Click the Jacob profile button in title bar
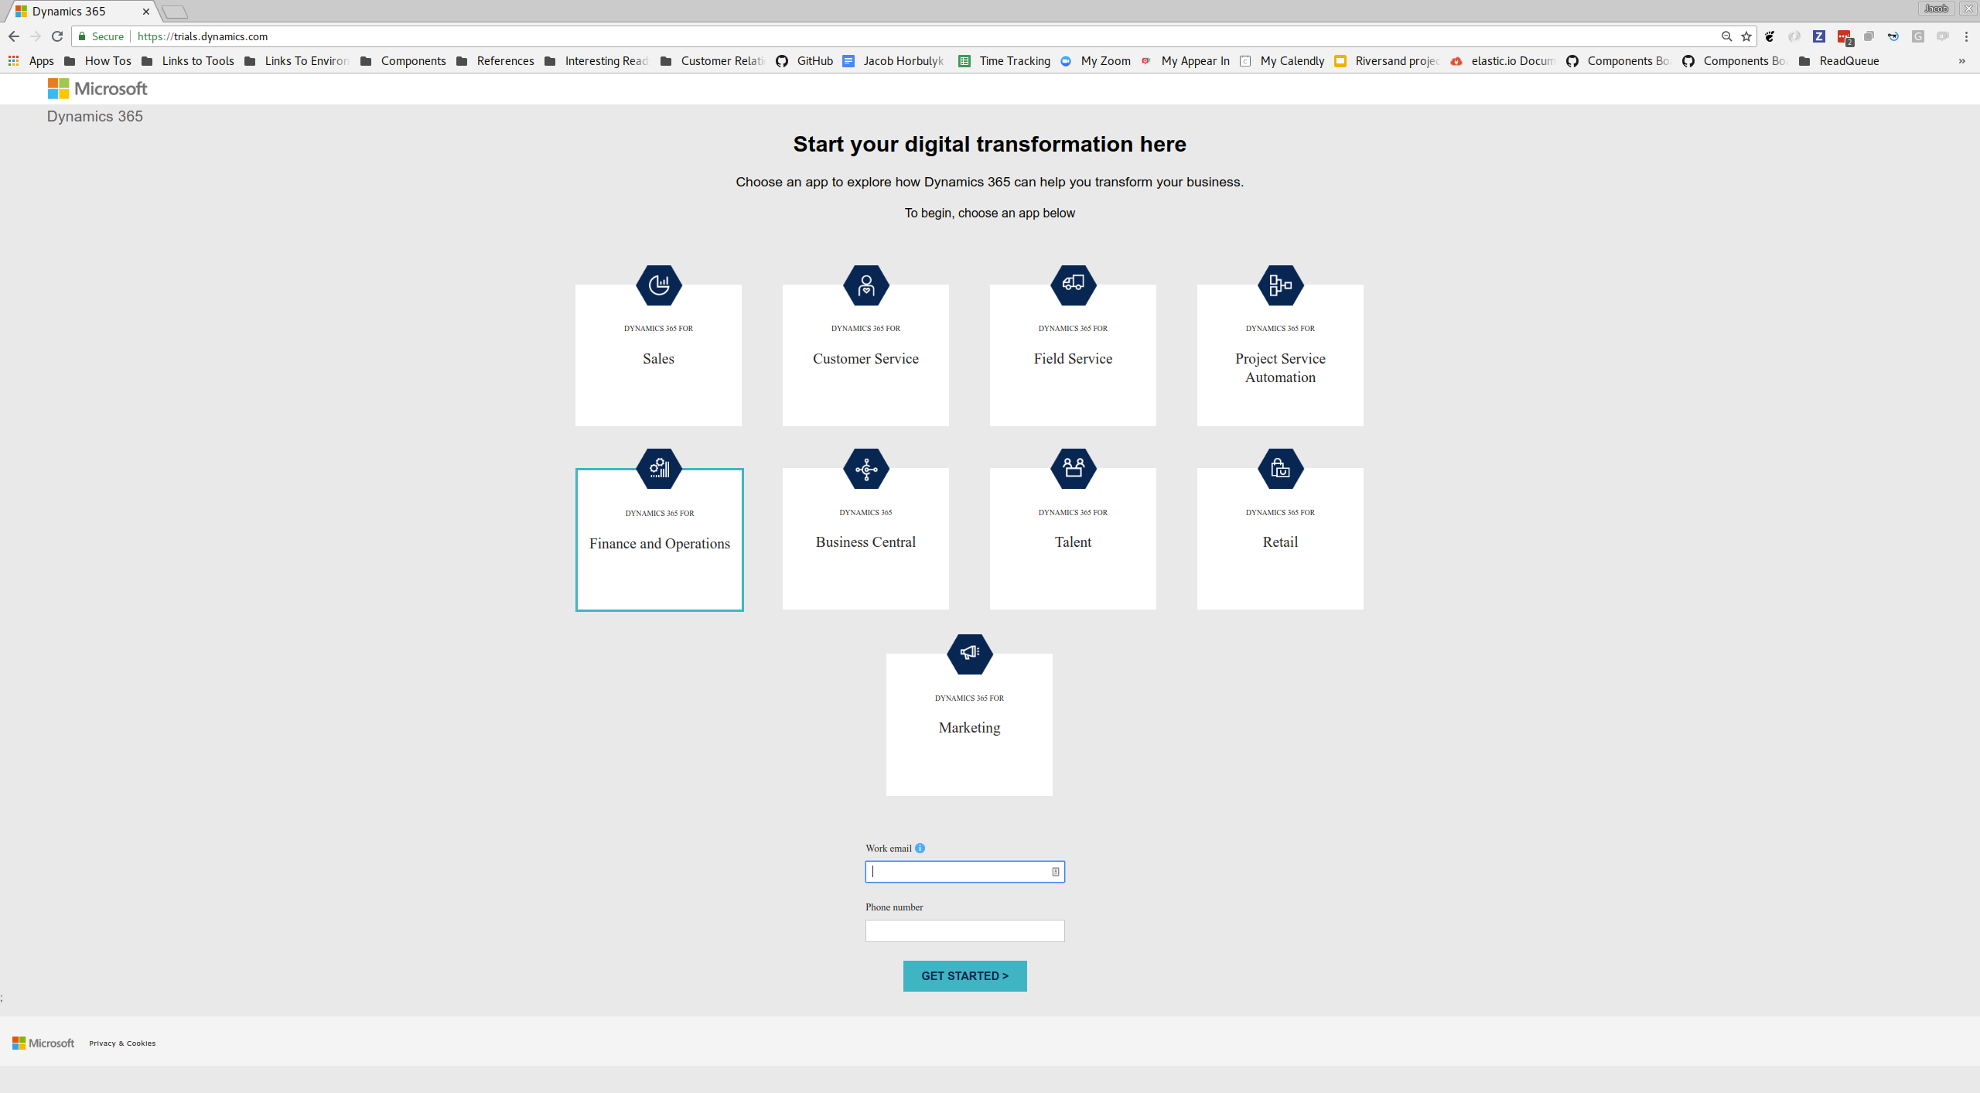The height and width of the screenshot is (1093, 1980). point(1936,9)
